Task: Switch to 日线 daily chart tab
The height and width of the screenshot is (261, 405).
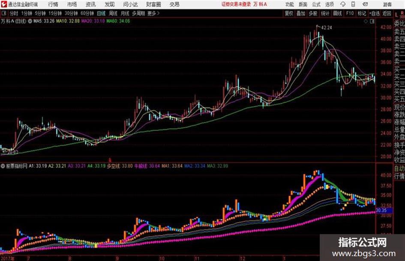Action: [x=101, y=13]
